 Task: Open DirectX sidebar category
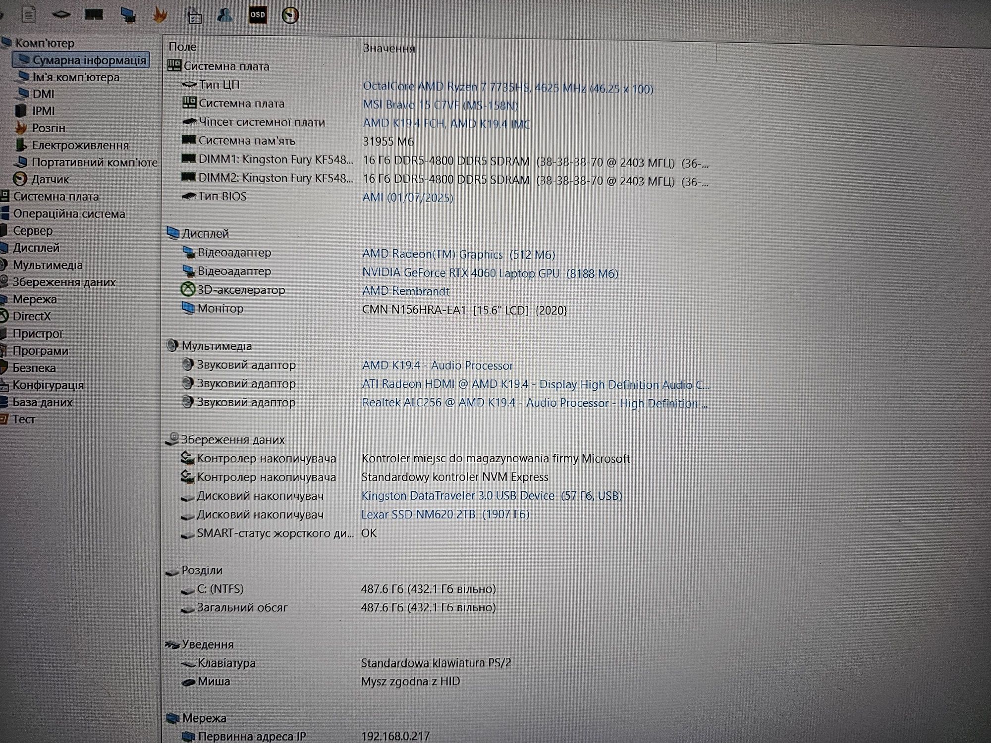coord(26,316)
